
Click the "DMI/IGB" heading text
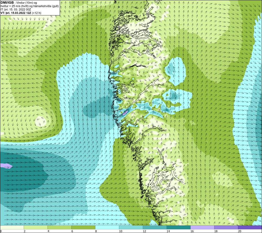coord(7,3)
